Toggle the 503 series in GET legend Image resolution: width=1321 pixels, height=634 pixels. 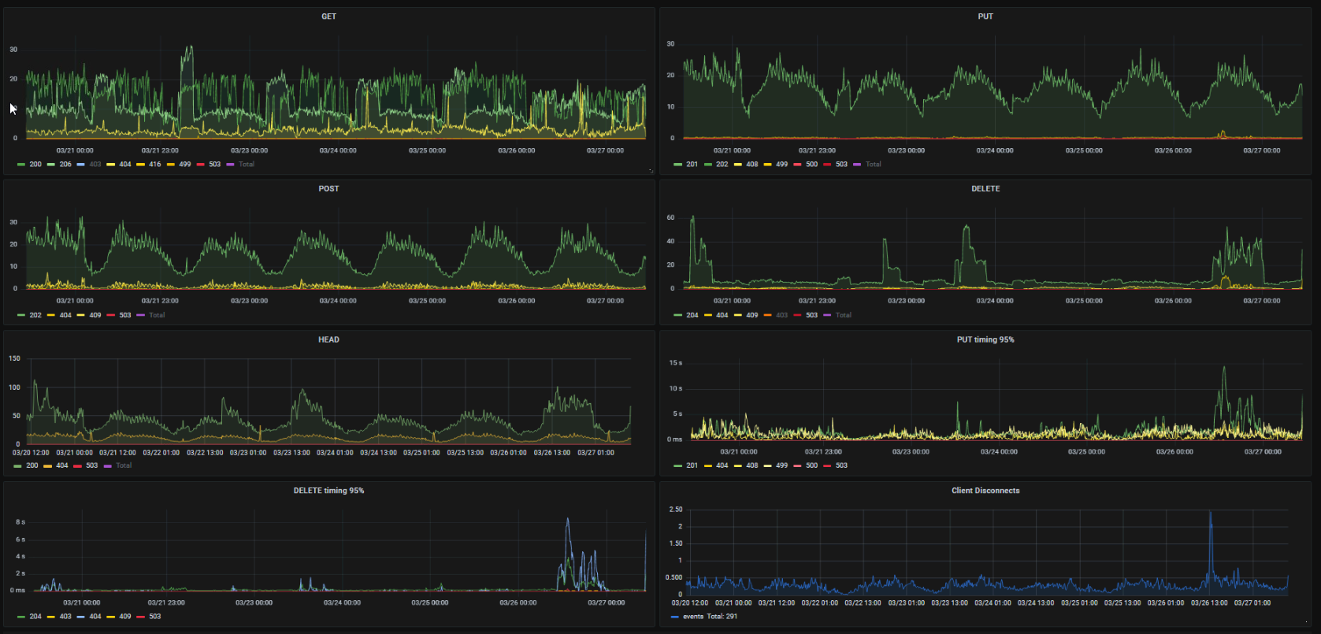tap(215, 165)
